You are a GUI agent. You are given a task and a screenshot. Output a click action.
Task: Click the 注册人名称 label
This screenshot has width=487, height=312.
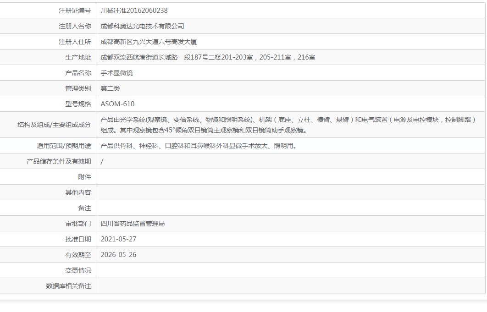click(x=75, y=26)
